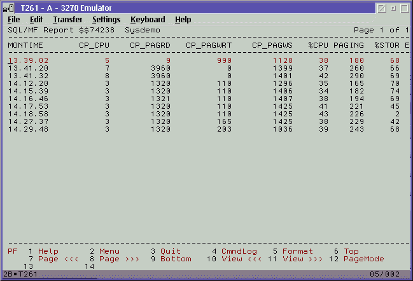The width and height of the screenshot is (413, 281).
Task: Select the %CPU column header
Action: click(318, 45)
